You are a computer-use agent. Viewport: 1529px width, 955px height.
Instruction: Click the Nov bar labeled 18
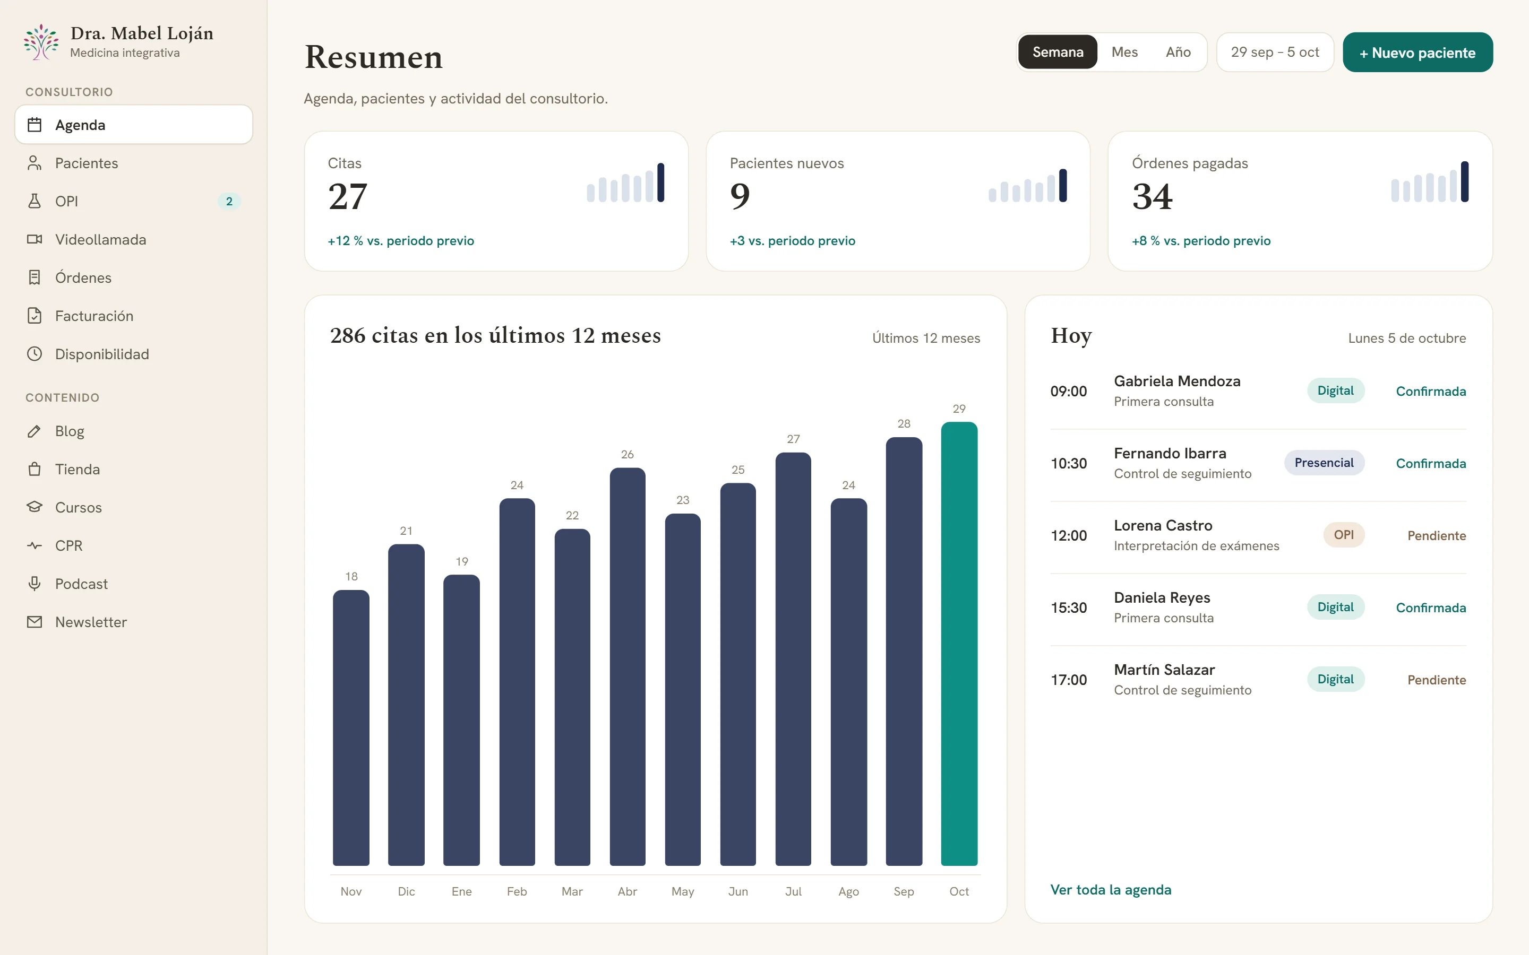(350, 727)
